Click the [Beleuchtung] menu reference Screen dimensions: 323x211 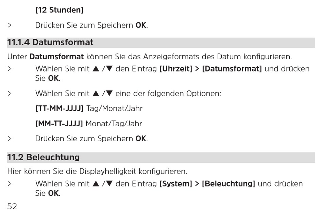[228, 184]
